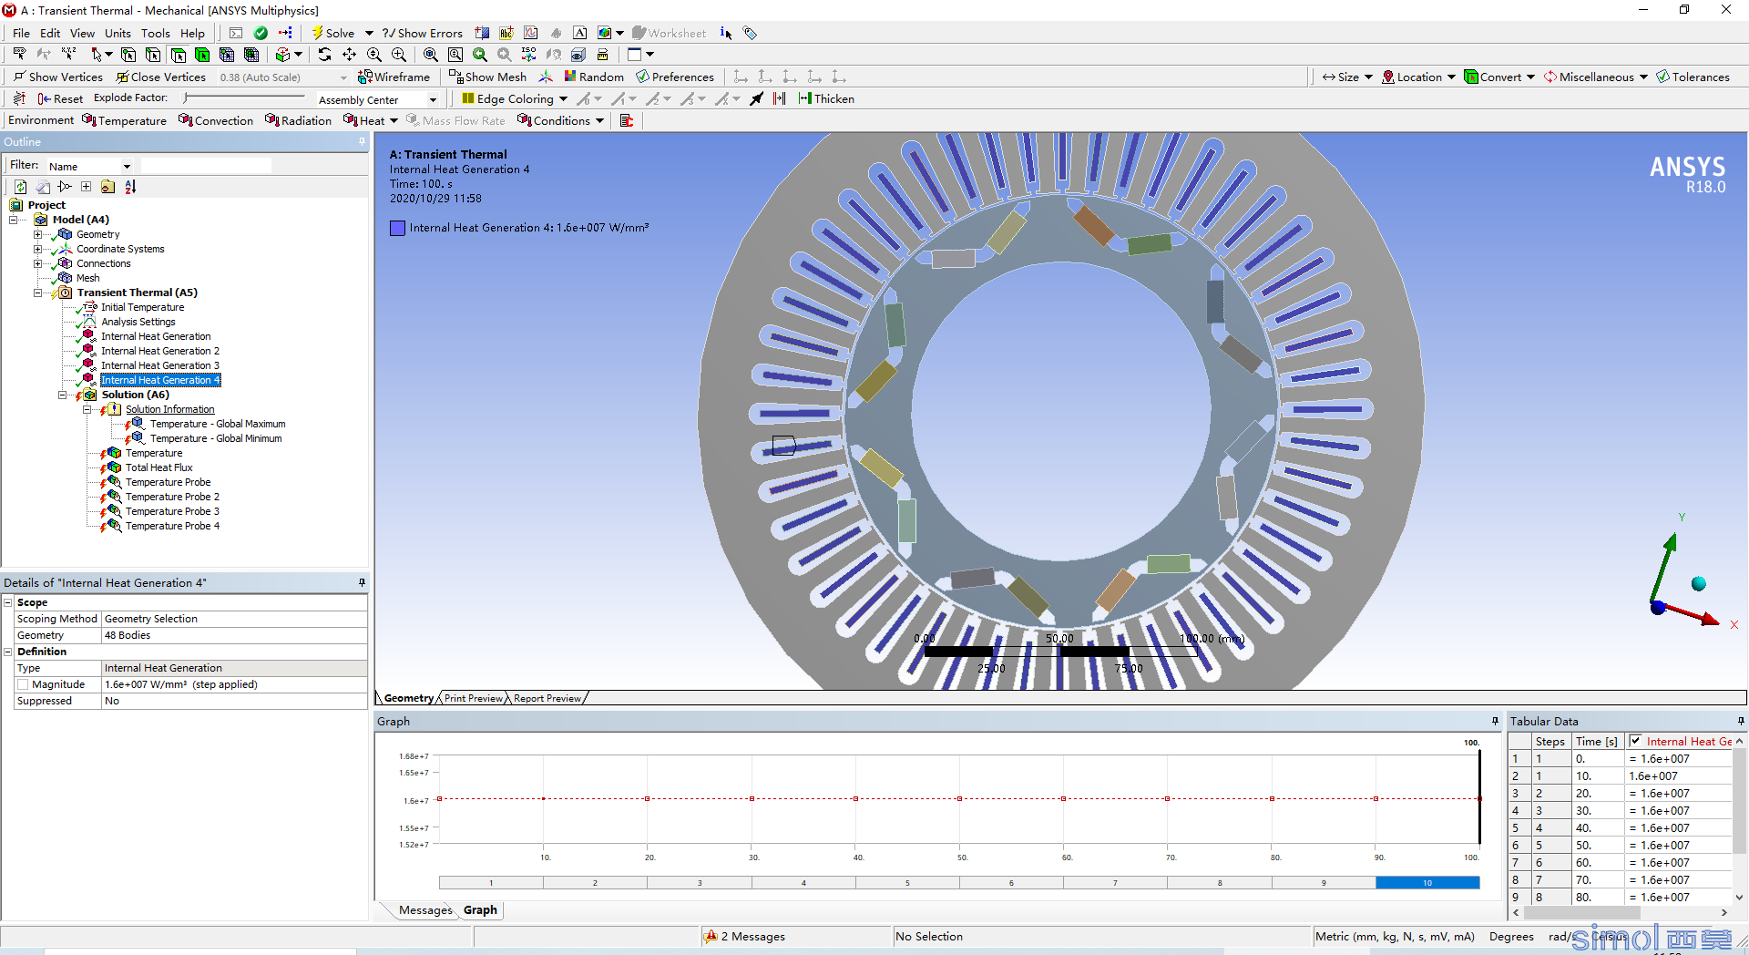Toggle the Thicken annotation option

[x=826, y=98]
